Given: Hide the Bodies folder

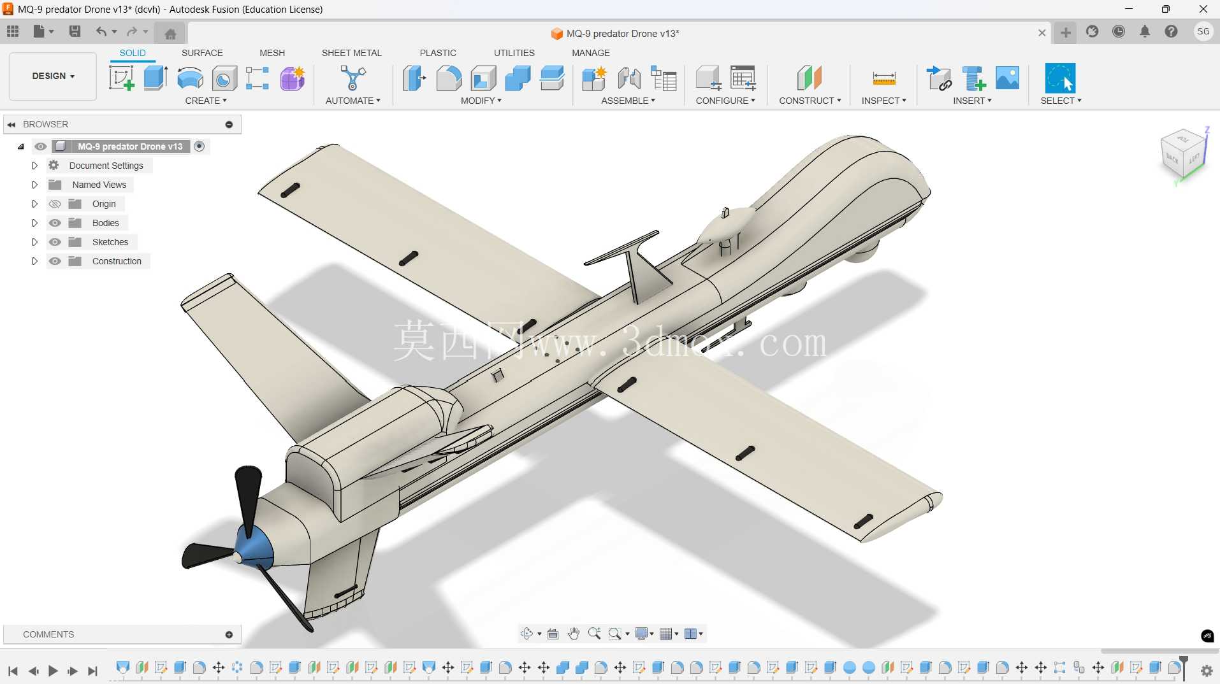Looking at the screenshot, I should coord(55,223).
